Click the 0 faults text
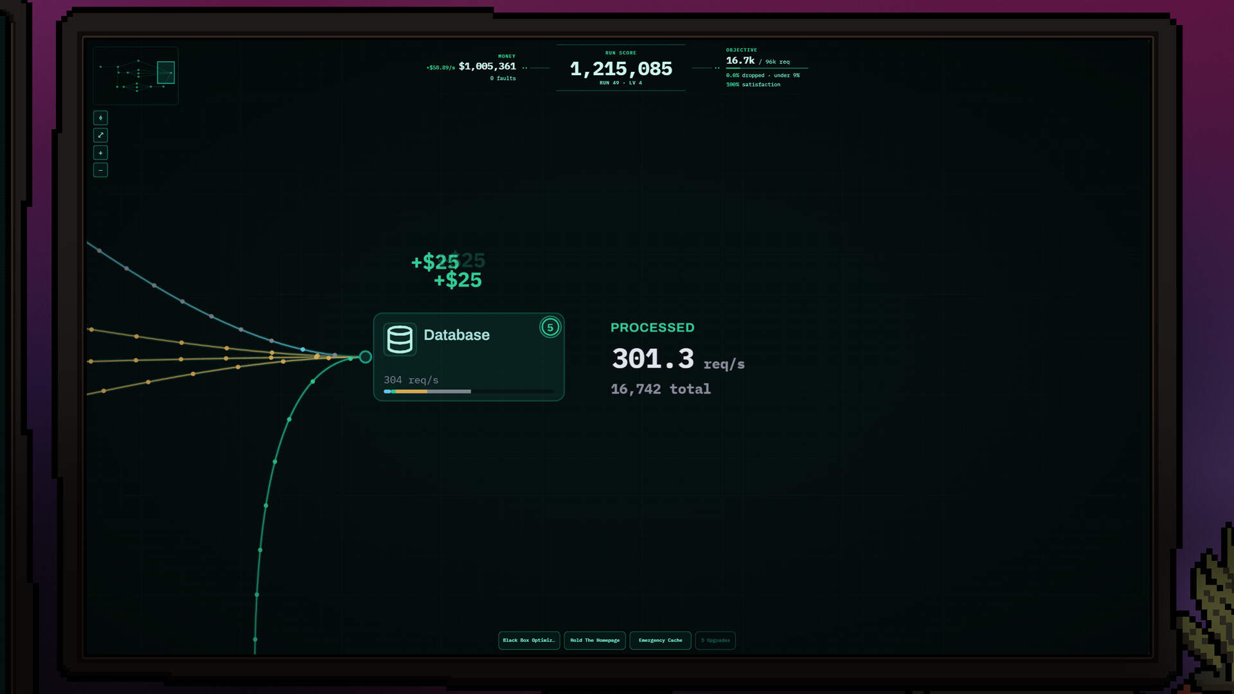Viewport: 1234px width, 694px height. [503, 78]
